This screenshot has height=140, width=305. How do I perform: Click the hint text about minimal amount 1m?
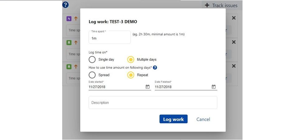click(x=159, y=34)
